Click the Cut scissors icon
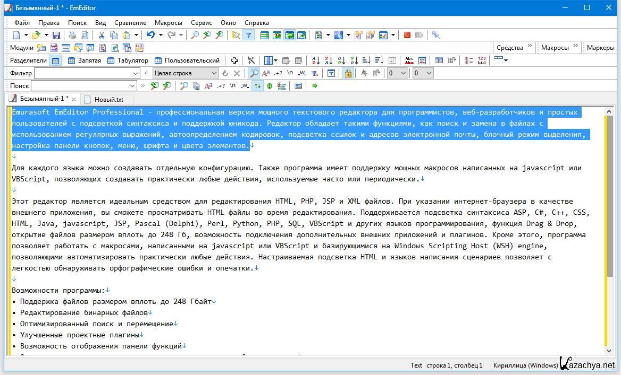 (x=102, y=35)
